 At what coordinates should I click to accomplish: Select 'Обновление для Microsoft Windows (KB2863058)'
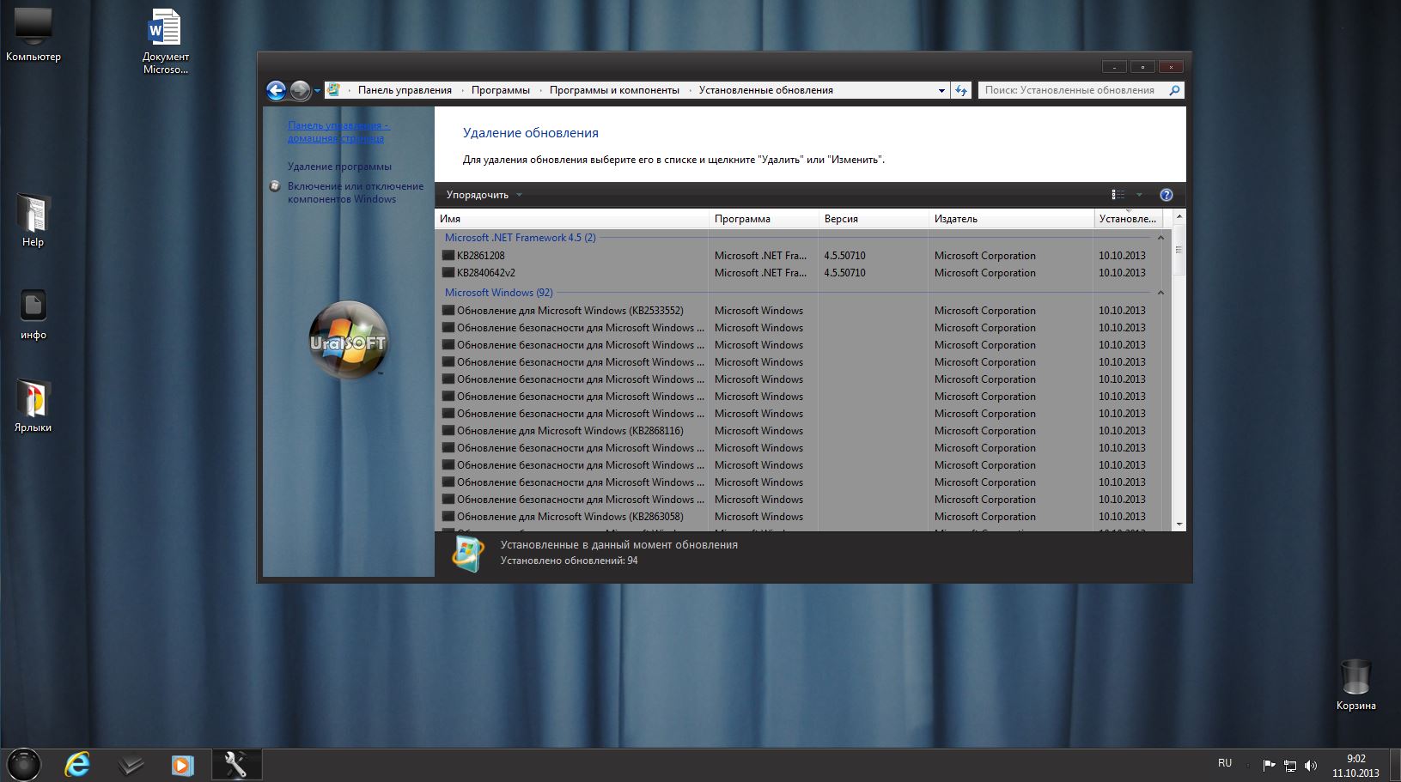coord(570,517)
